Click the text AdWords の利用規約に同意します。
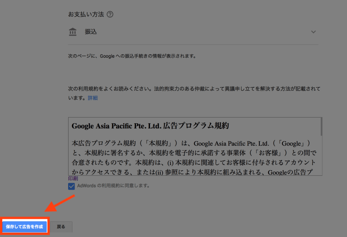The image size is (347, 237). [114, 186]
